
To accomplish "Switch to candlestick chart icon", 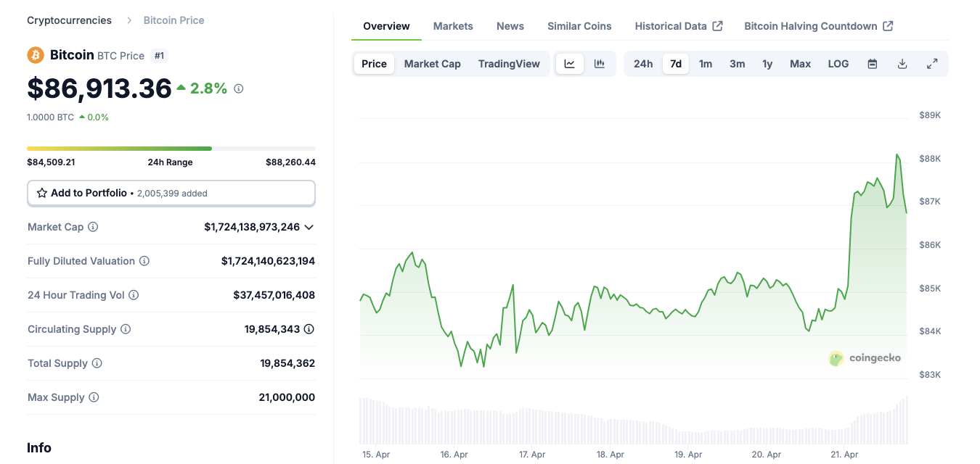I will [600, 64].
